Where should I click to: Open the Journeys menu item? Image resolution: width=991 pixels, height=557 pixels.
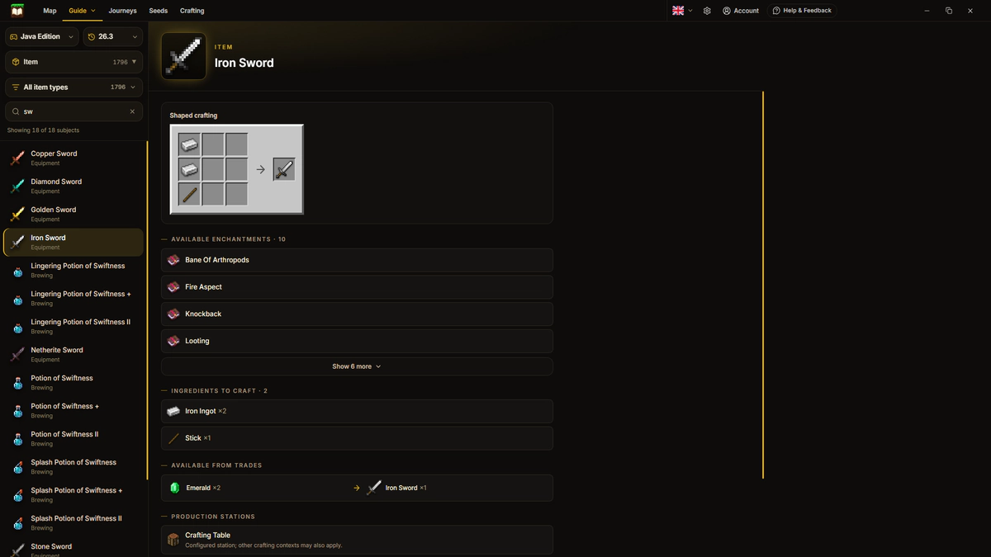(x=123, y=11)
